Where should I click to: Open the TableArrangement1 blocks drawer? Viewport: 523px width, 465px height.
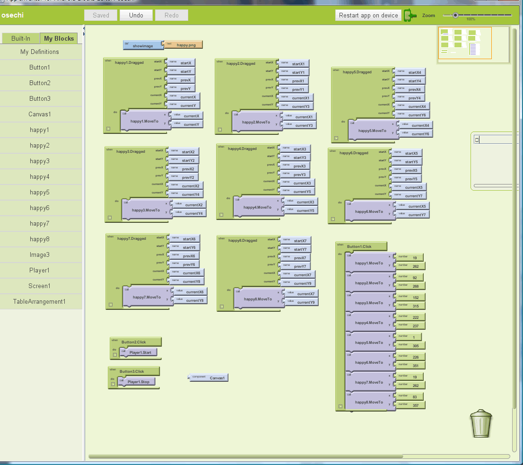pos(40,301)
